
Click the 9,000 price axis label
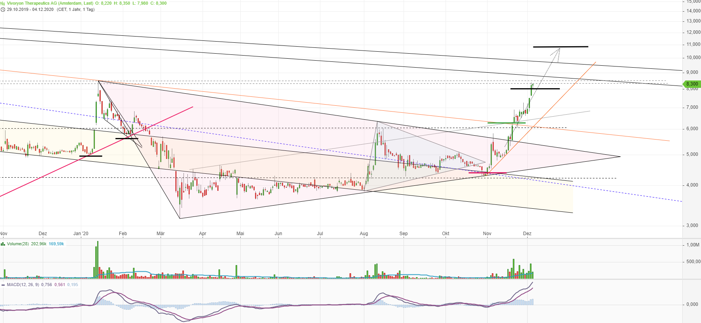pyautogui.click(x=692, y=72)
